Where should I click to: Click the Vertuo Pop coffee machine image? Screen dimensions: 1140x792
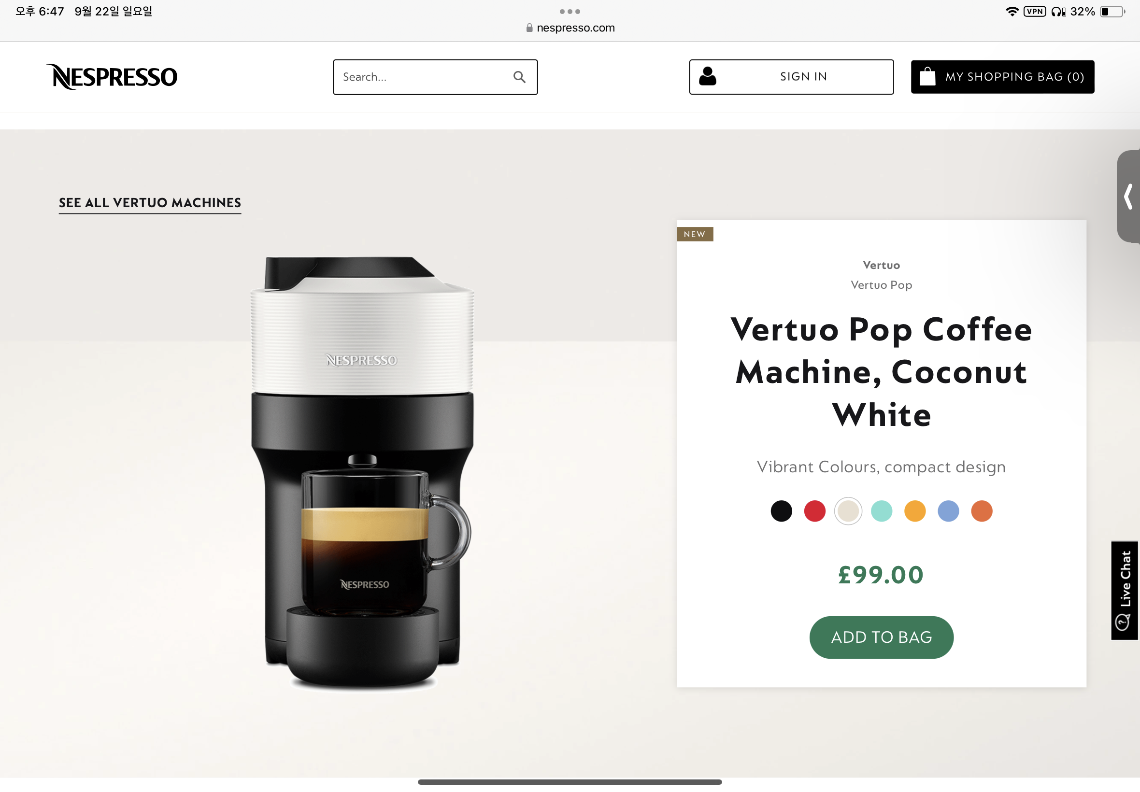362,473
